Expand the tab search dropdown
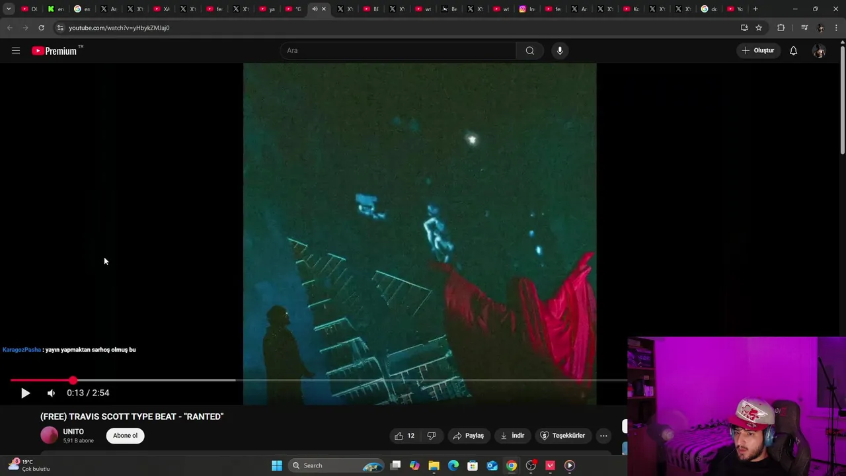Screen dimensions: 846x476 pos(9,9)
